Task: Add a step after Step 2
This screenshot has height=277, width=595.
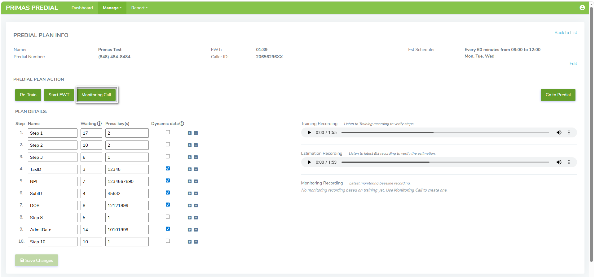Action: click(190, 145)
